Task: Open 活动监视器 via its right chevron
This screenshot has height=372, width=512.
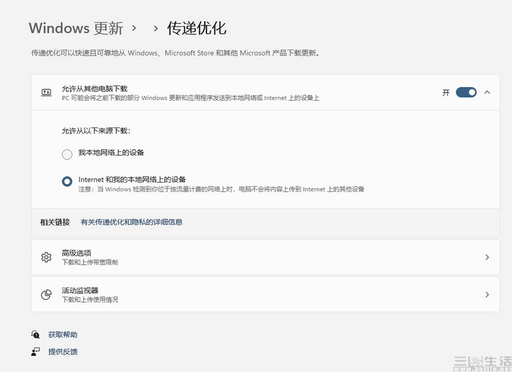Action: pyautogui.click(x=487, y=295)
